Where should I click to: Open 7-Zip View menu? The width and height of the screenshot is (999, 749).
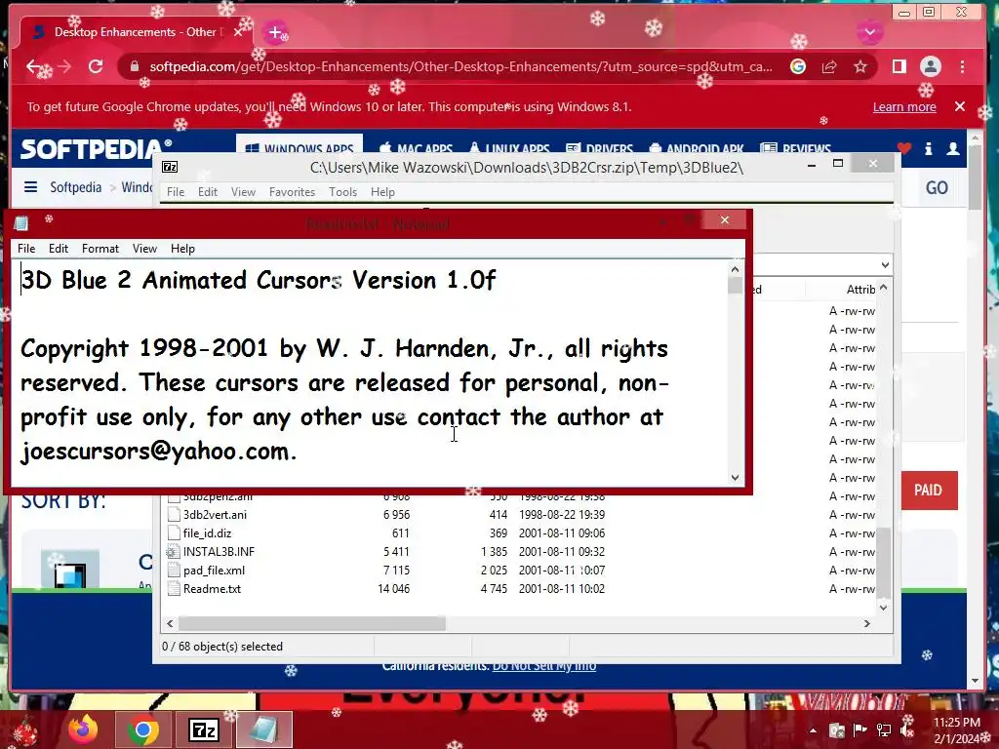[x=243, y=192]
